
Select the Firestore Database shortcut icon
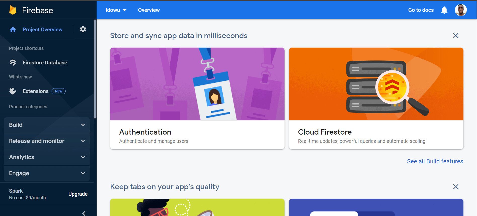[13, 62]
